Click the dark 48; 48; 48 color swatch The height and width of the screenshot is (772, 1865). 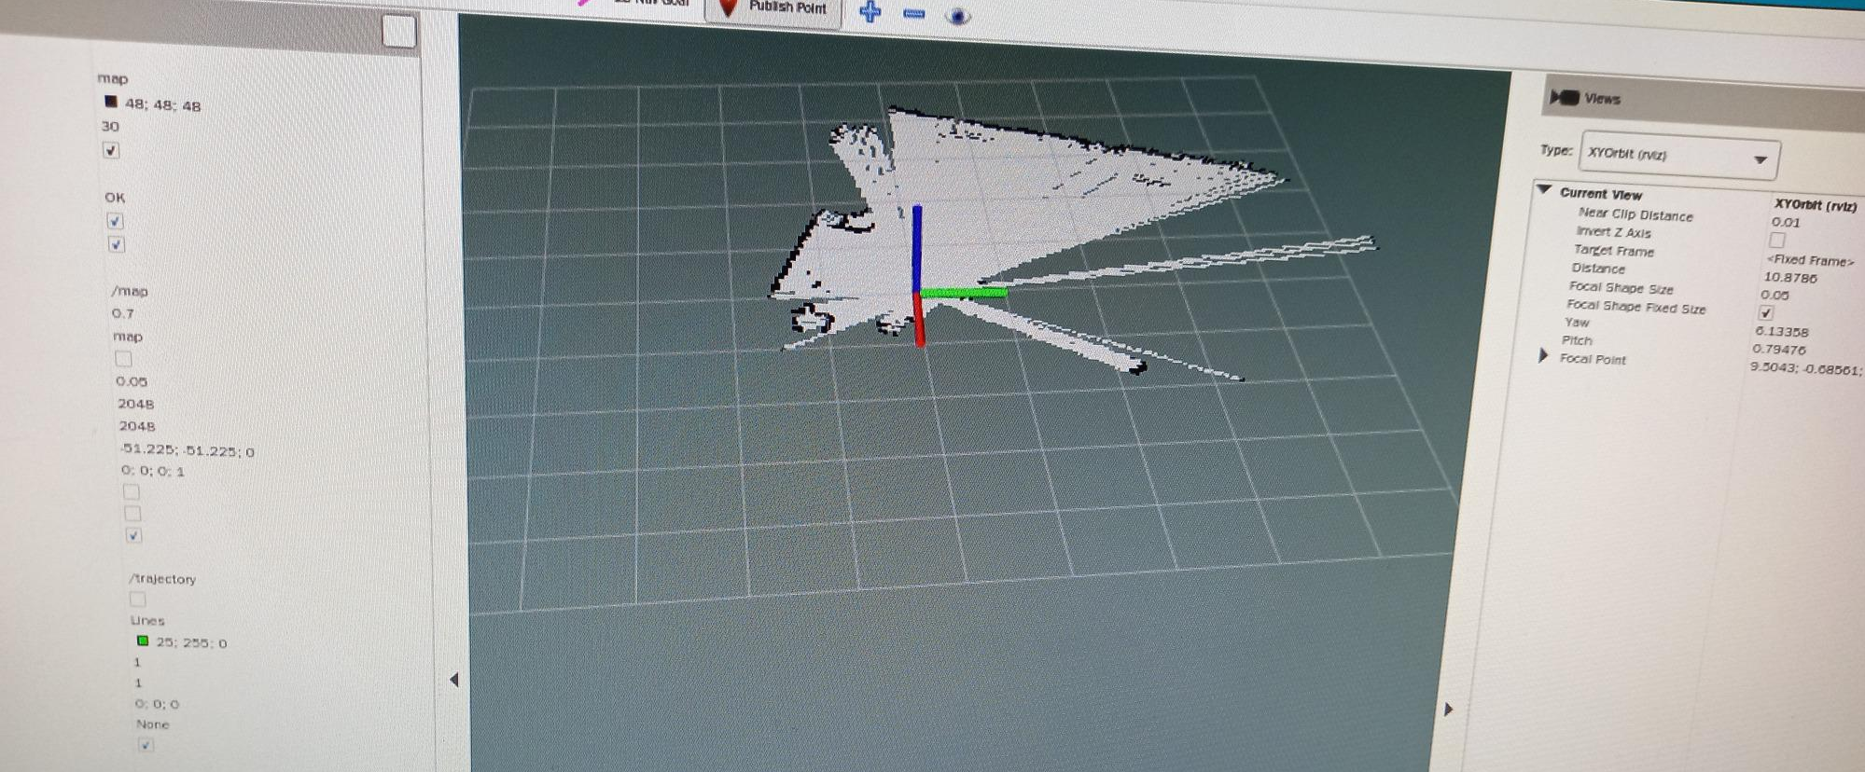tap(111, 102)
